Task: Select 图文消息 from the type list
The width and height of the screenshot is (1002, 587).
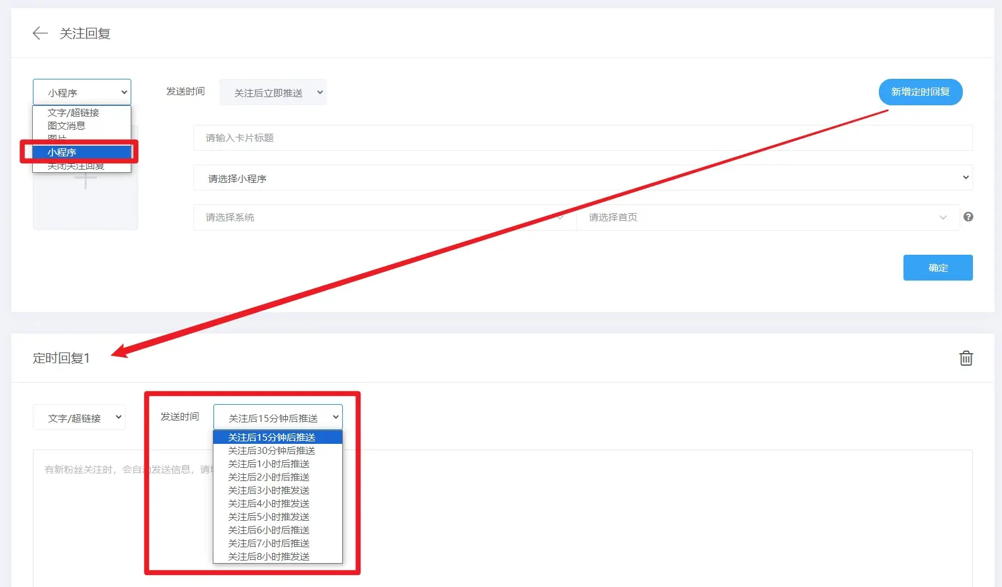Action: pos(66,126)
